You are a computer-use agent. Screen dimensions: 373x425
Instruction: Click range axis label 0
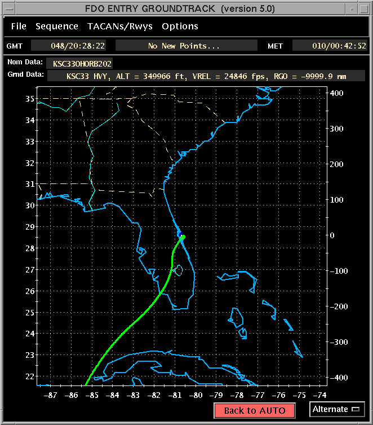332,235
